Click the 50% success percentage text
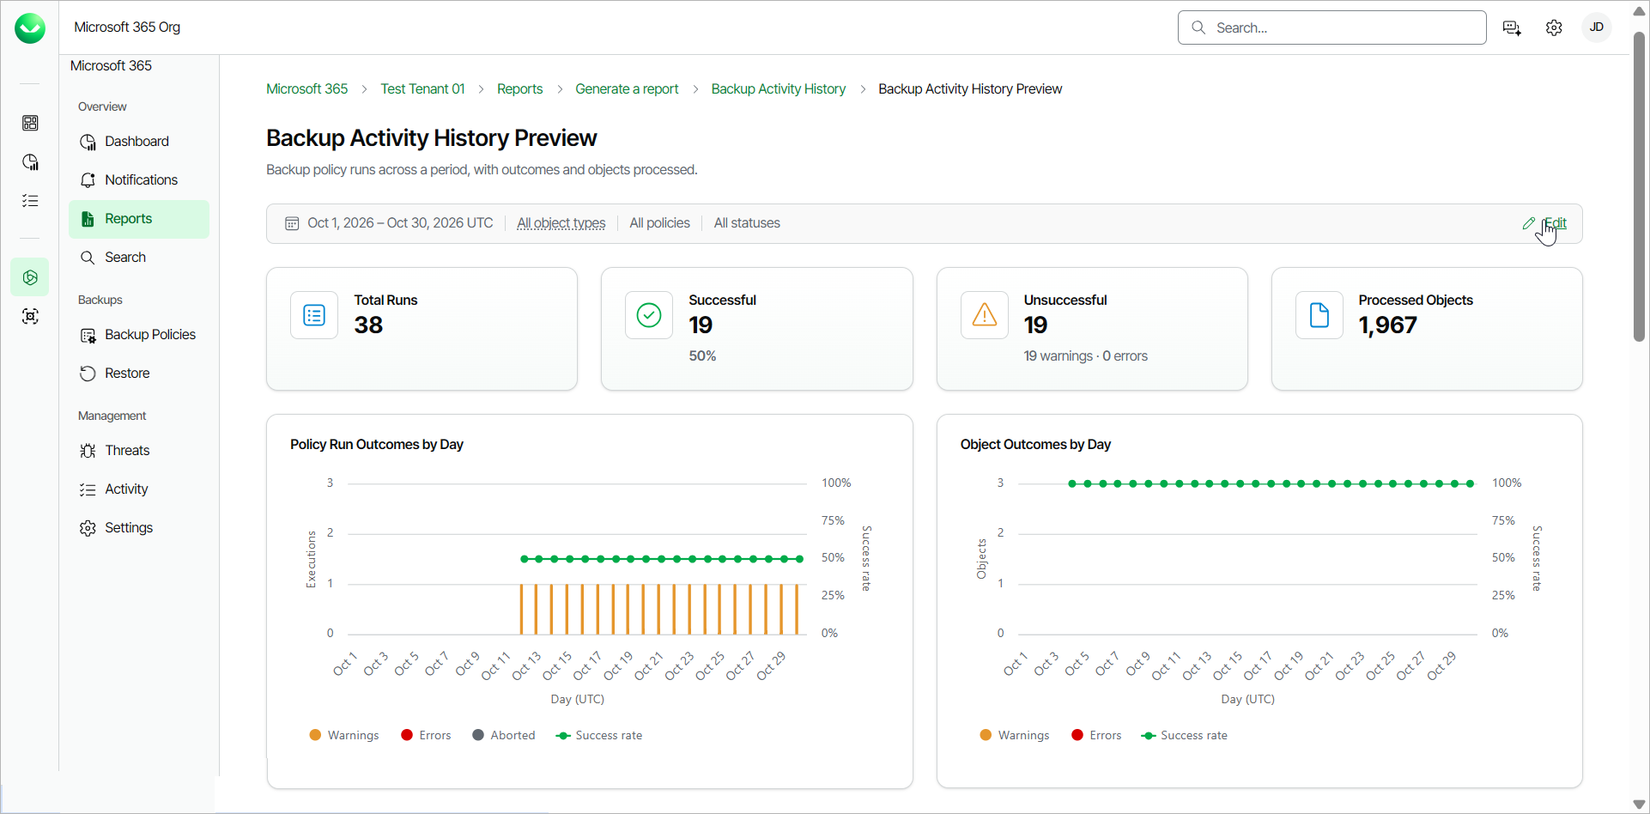1650x814 pixels. 702,356
